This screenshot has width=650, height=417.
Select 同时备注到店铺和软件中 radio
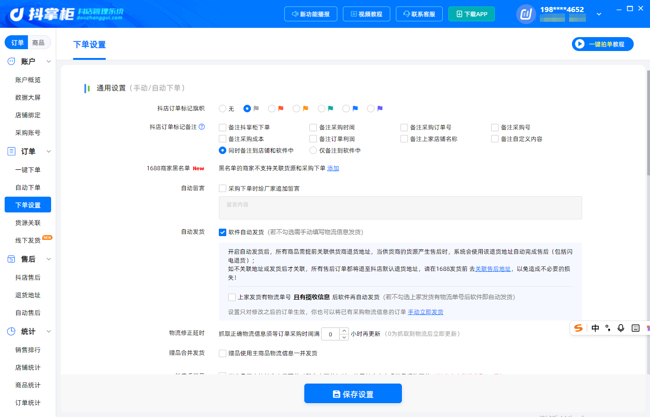point(223,150)
